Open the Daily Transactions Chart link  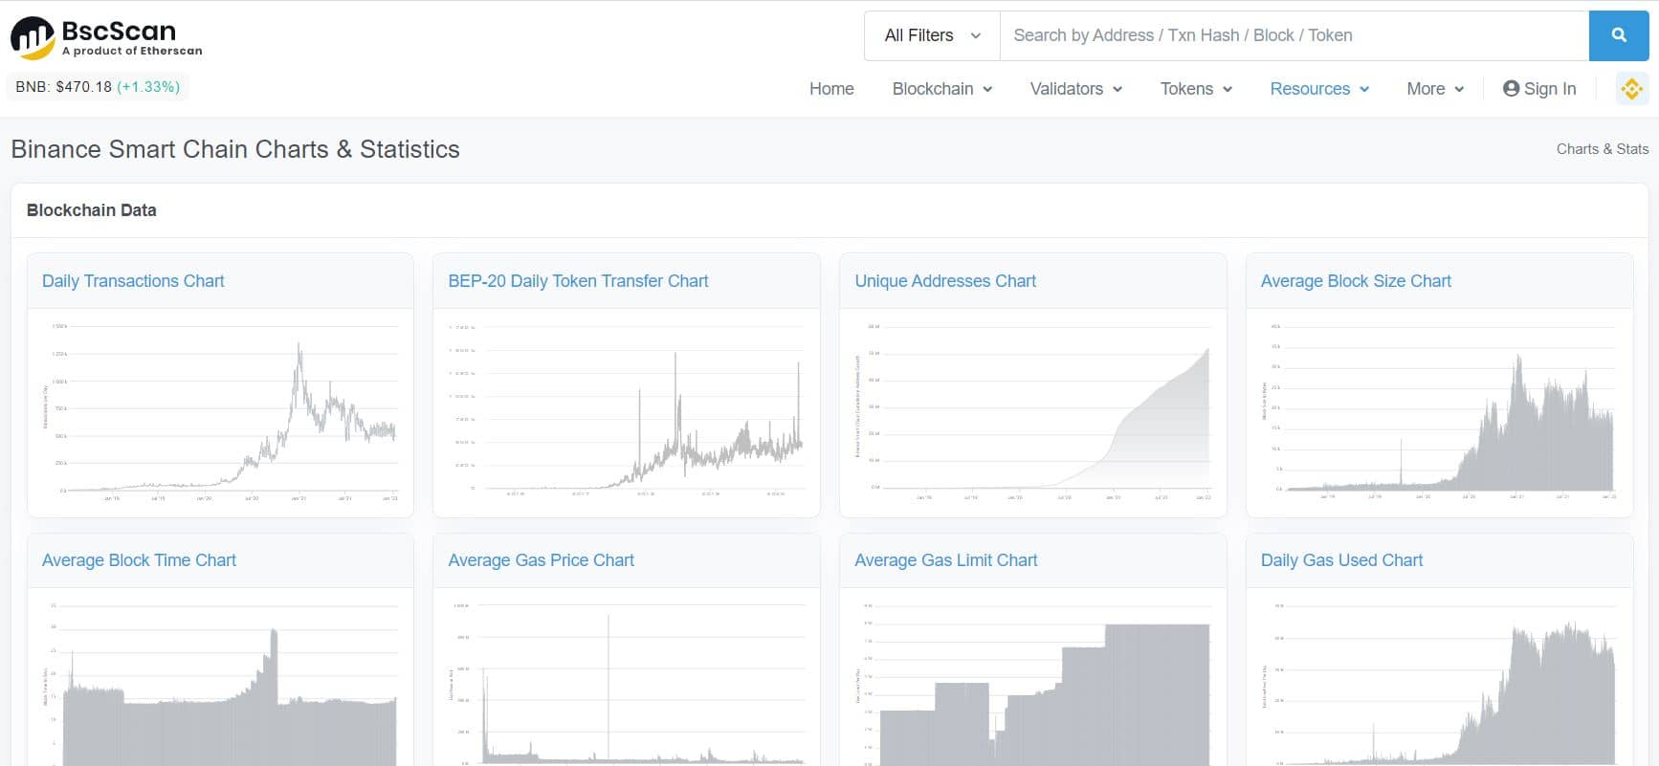click(x=133, y=281)
